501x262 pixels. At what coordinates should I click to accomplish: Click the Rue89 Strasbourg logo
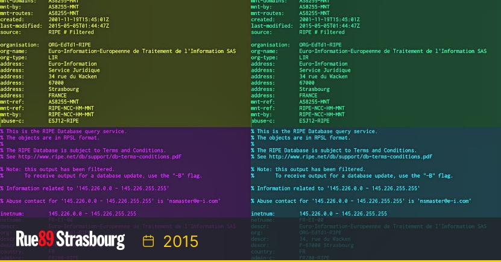pyautogui.click(x=70, y=241)
